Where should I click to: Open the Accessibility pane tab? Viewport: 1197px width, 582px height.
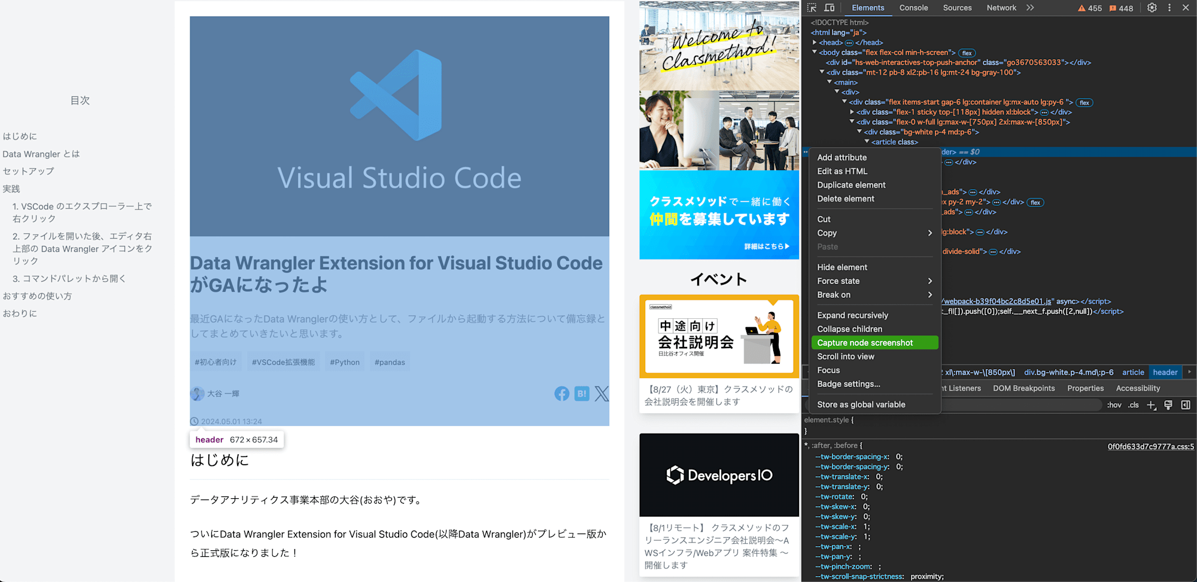(1138, 388)
